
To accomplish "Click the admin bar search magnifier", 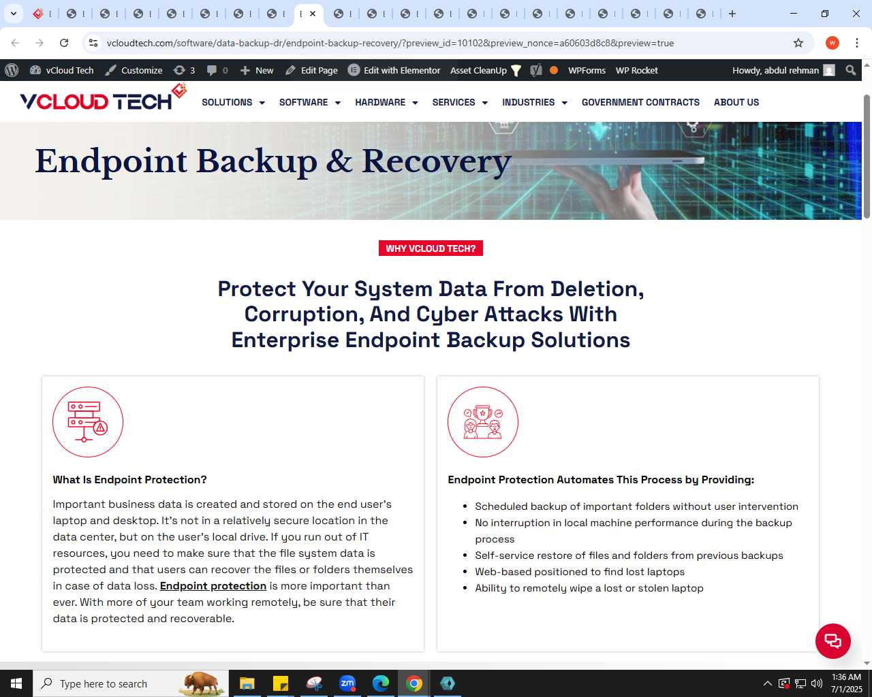I will [x=850, y=70].
